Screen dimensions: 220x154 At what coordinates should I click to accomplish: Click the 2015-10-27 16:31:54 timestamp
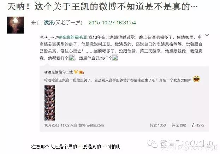click(x=112, y=23)
